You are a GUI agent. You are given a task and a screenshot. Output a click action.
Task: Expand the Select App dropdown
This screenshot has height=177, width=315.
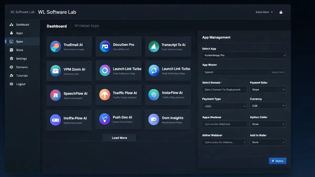[244, 55]
